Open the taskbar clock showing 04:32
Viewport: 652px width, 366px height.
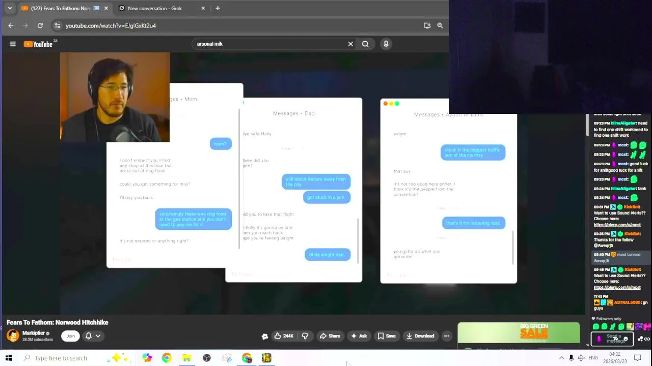click(615, 358)
